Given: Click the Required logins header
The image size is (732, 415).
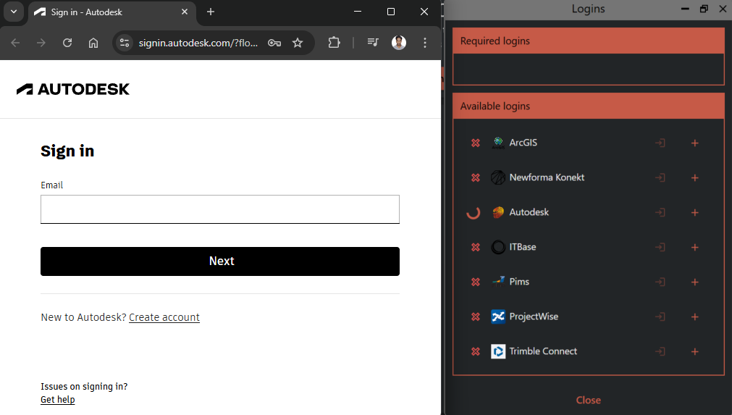Looking at the screenshot, I should tap(588, 41).
